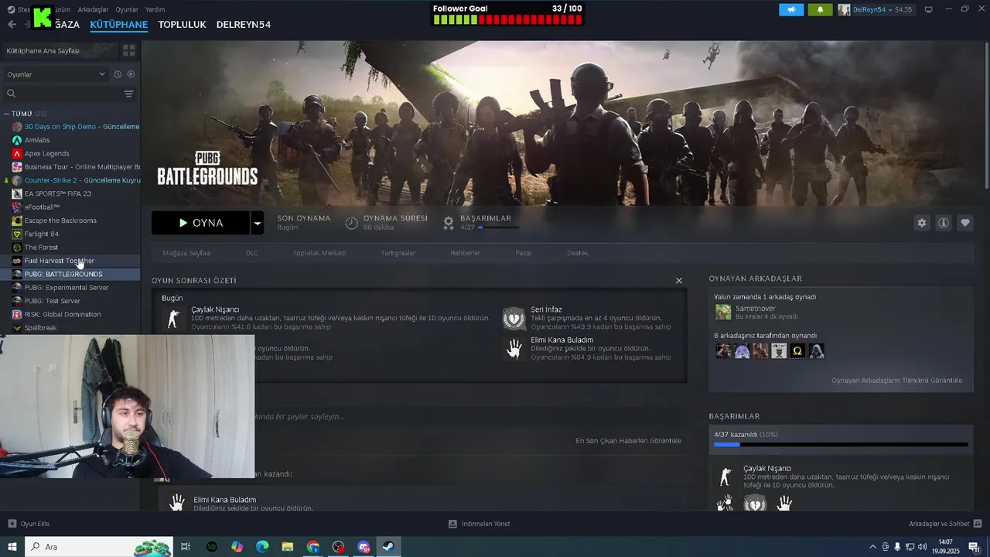Click Kütüphane Ana Sayfası
Image resolution: width=990 pixels, height=557 pixels.
[x=43, y=50]
